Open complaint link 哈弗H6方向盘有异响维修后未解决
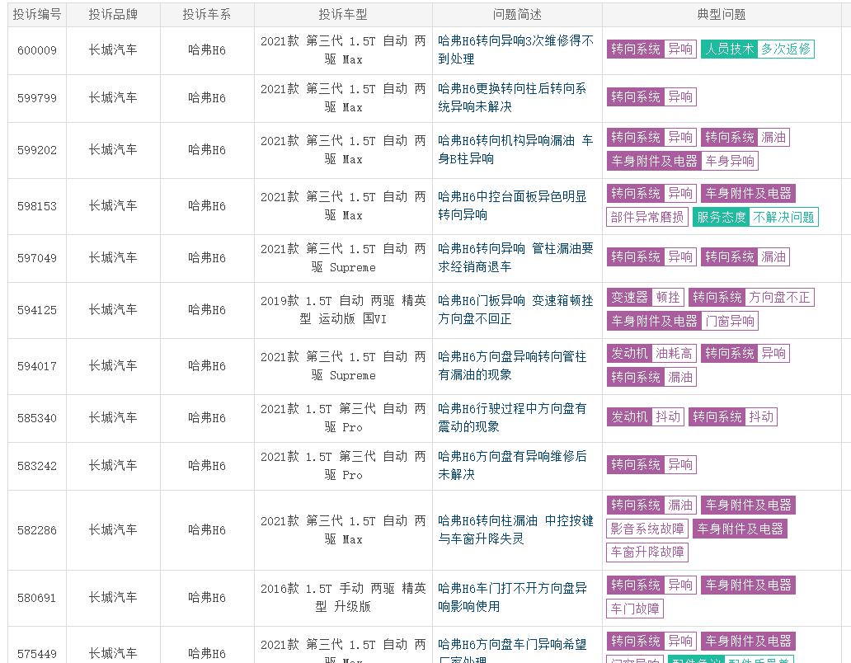 point(512,466)
